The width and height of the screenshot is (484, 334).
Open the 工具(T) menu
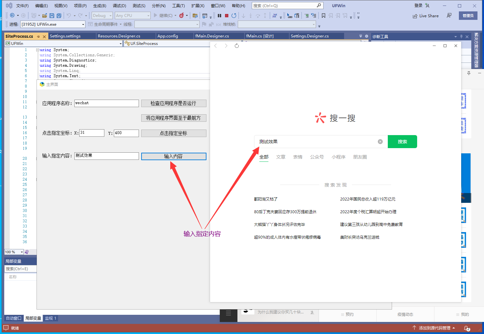click(x=178, y=6)
